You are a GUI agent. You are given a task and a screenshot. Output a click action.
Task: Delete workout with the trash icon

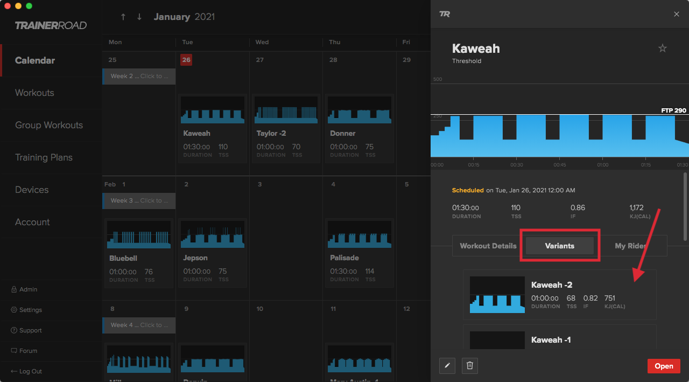pos(469,366)
